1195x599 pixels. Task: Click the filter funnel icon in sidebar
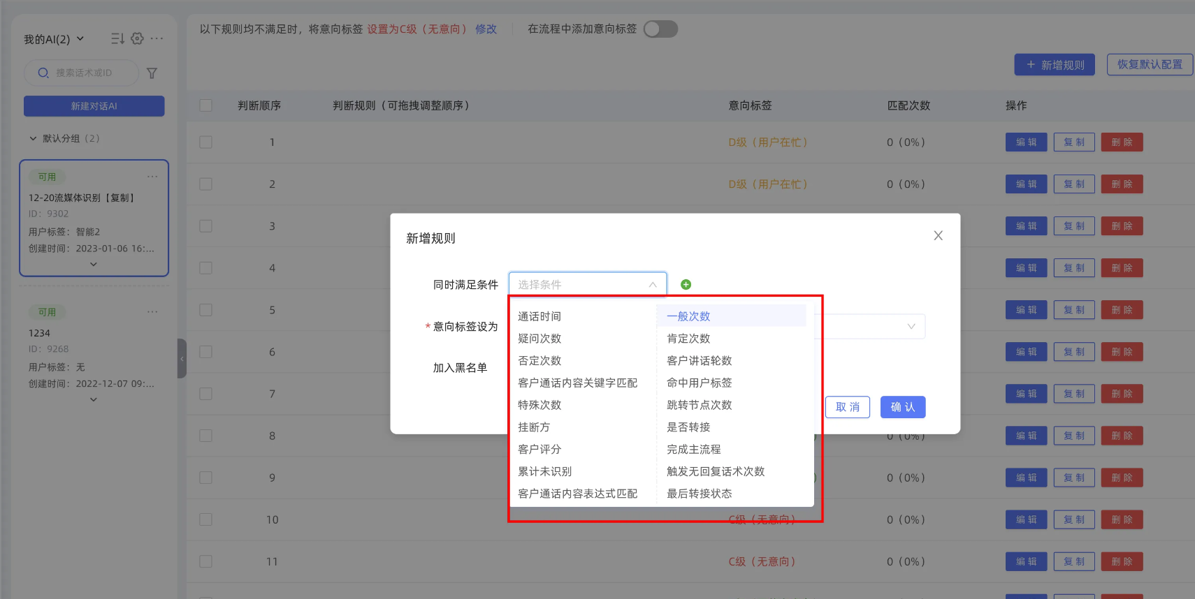(152, 73)
